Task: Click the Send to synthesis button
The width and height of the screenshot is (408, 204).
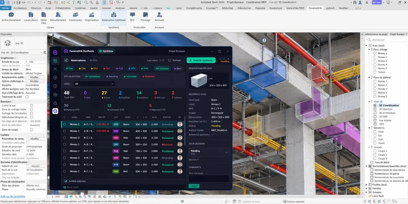Action: click(201, 60)
